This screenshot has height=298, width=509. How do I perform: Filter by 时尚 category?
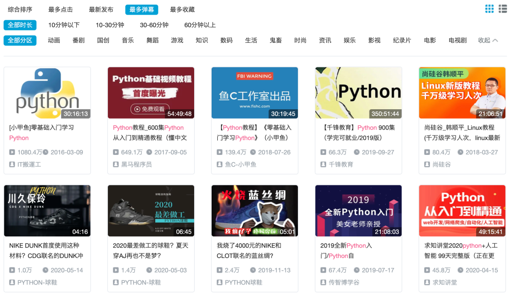click(x=301, y=40)
